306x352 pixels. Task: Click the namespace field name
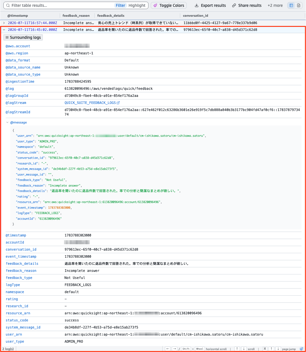coord(15,292)
